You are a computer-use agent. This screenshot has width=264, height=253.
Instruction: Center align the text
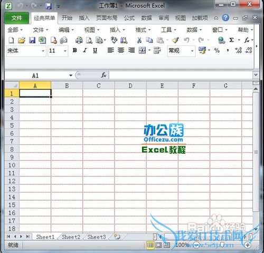[x=121, y=50]
